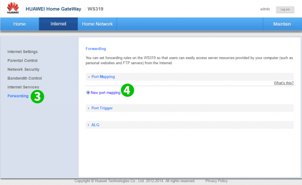Open the Maintain tab
This screenshot has width=302, height=185.
(282, 24)
